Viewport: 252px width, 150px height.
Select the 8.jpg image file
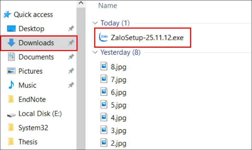pyautogui.click(x=118, y=67)
